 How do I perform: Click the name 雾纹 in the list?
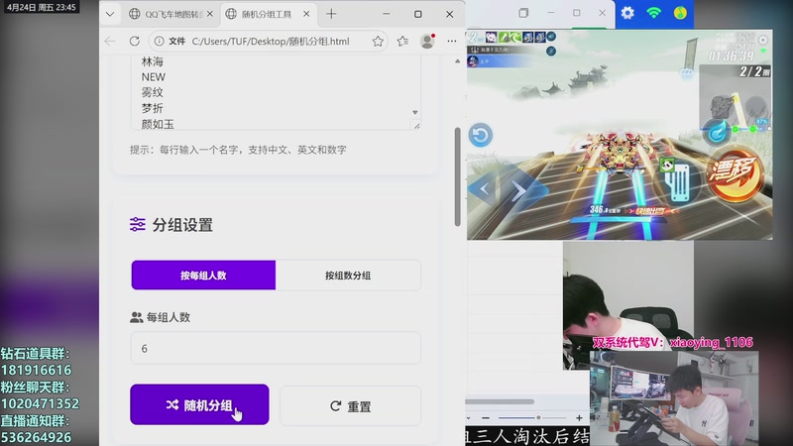(153, 92)
